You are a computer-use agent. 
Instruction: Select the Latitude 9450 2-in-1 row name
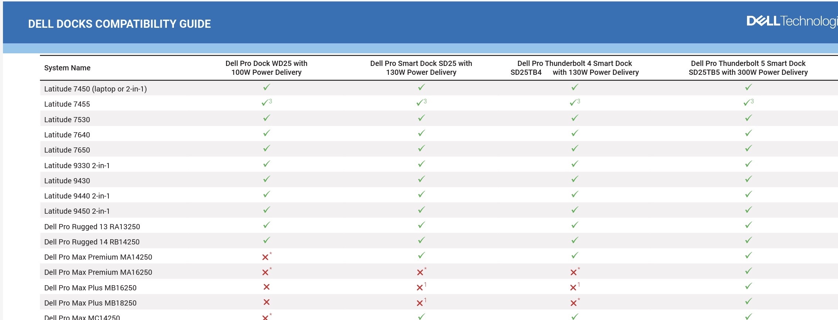77,211
